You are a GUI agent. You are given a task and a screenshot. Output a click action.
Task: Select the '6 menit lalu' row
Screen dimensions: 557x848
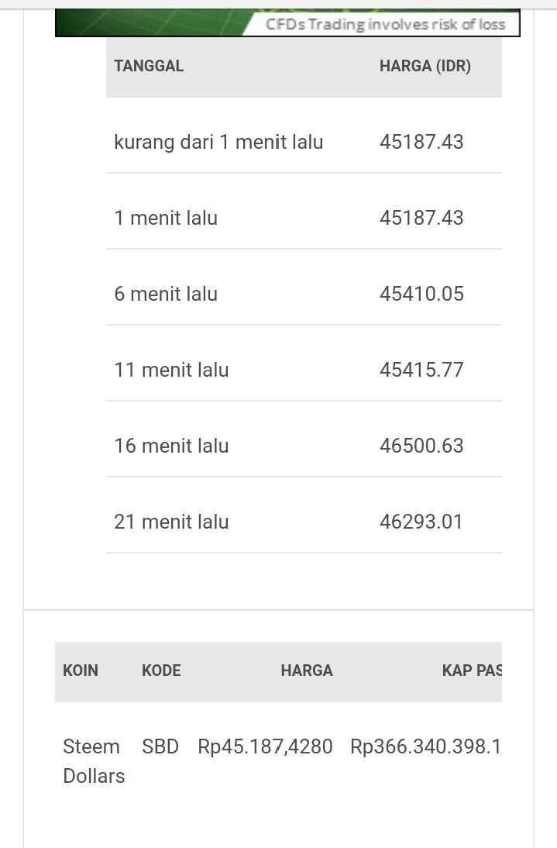pos(304,294)
